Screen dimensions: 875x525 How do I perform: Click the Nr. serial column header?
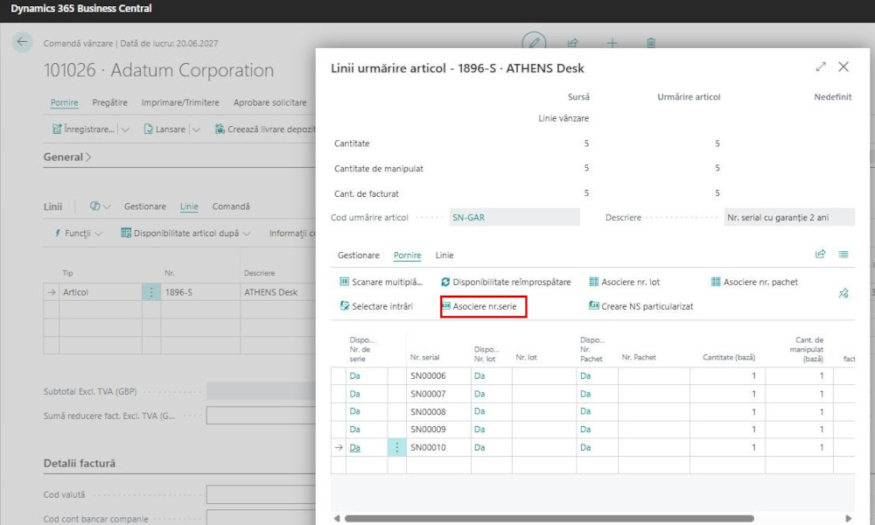pyautogui.click(x=424, y=357)
